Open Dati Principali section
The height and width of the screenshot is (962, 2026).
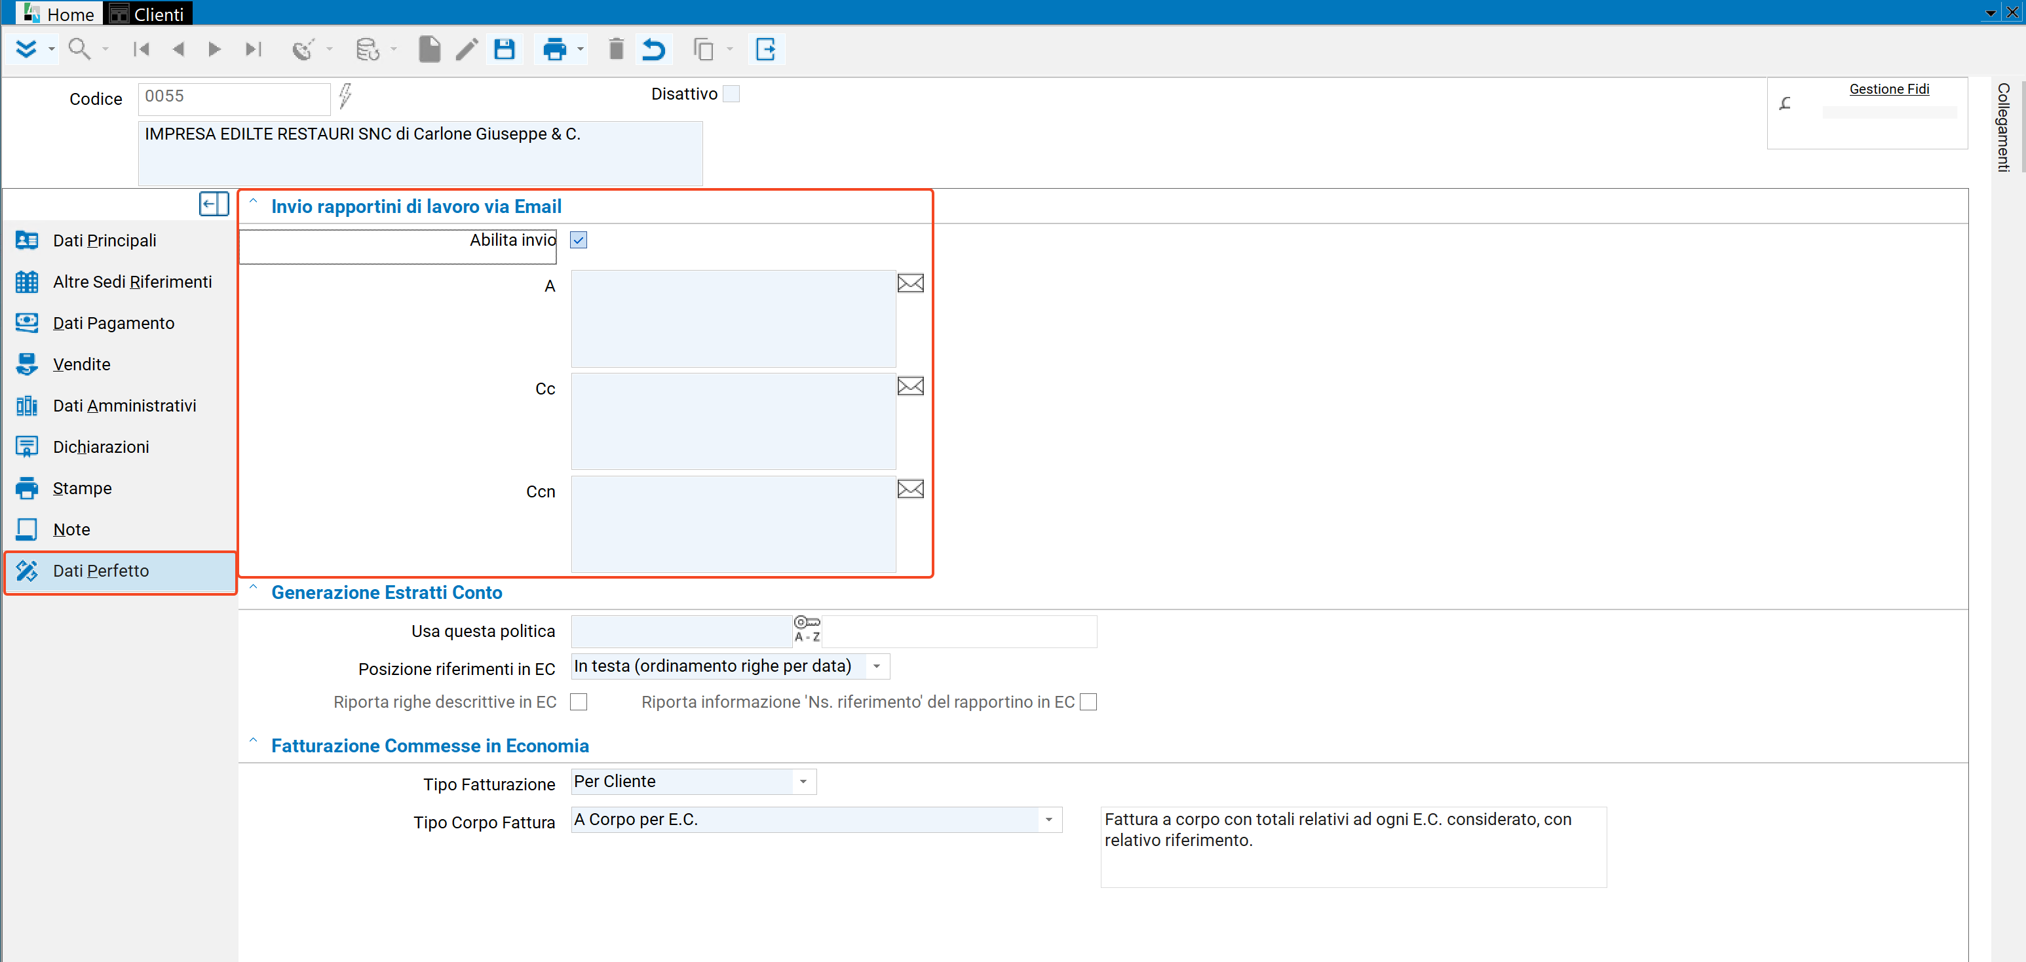tap(119, 240)
